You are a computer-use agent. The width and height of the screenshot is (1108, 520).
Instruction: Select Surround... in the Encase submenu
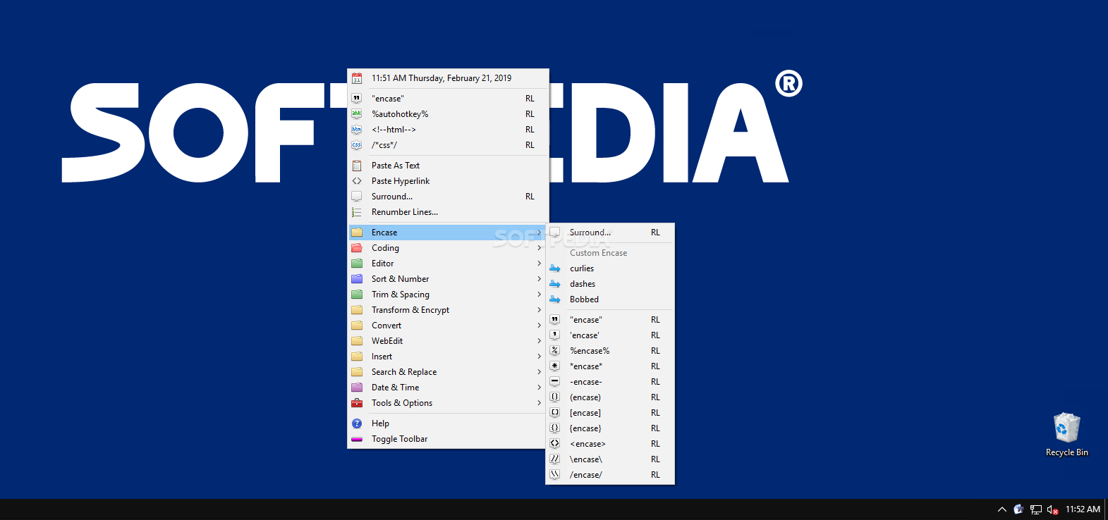tap(610, 233)
